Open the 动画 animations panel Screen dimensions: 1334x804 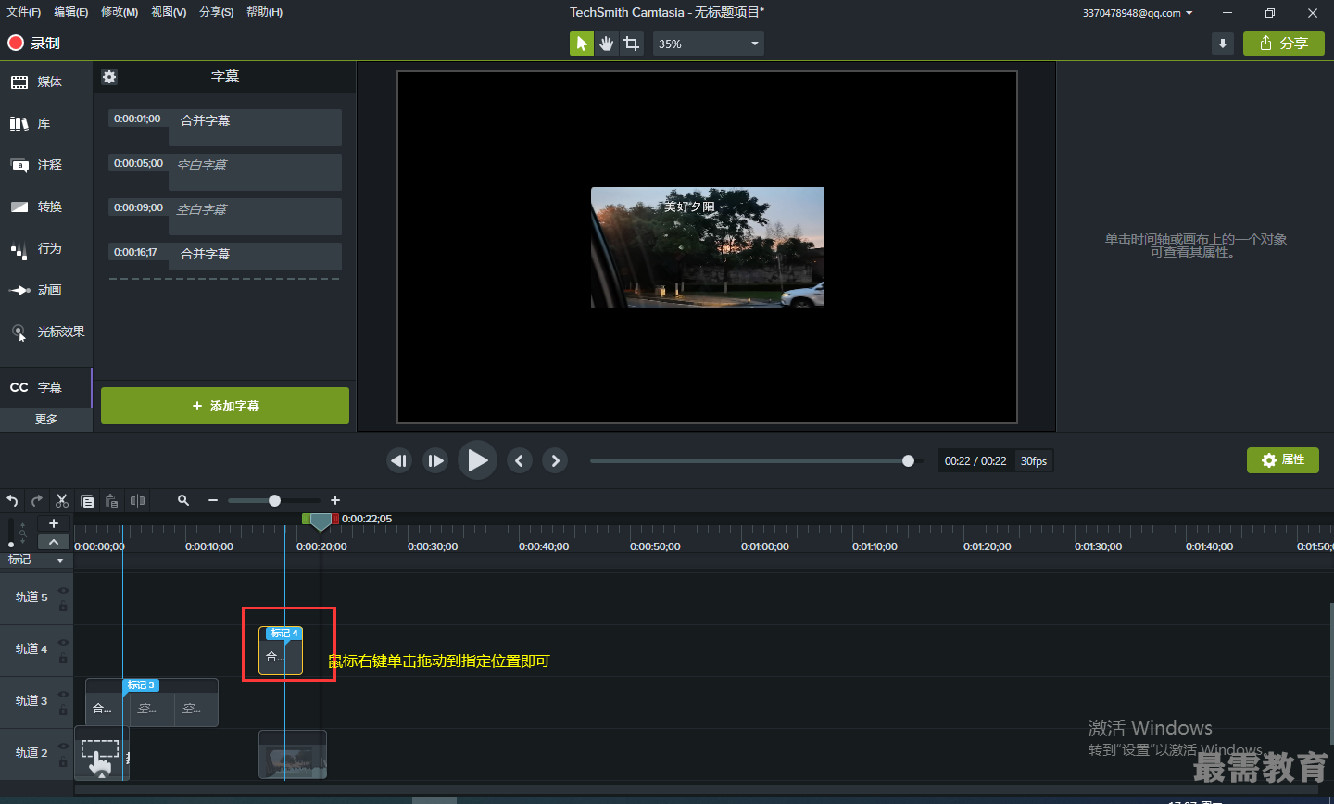(37, 291)
